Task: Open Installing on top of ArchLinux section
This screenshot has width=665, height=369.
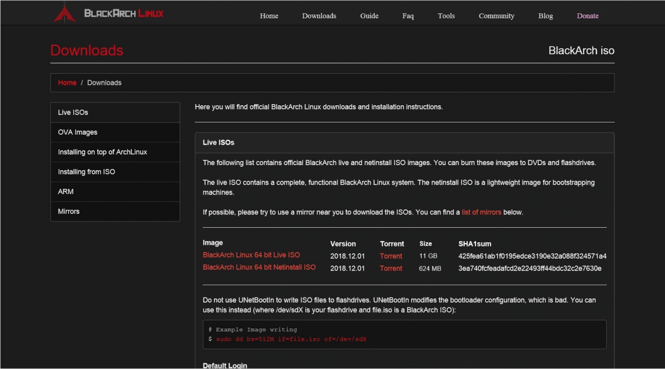Action: pyautogui.click(x=115, y=152)
